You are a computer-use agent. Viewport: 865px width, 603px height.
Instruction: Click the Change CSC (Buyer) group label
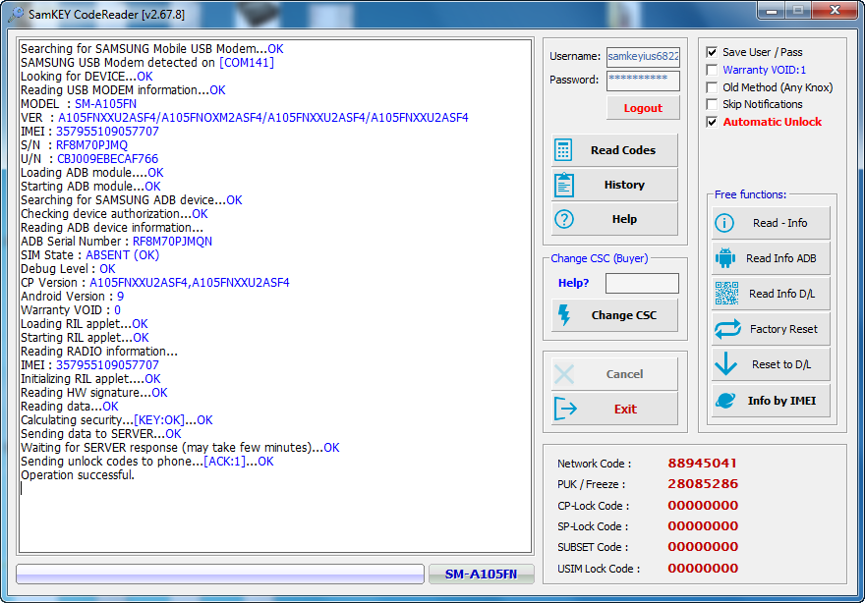[x=599, y=258]
